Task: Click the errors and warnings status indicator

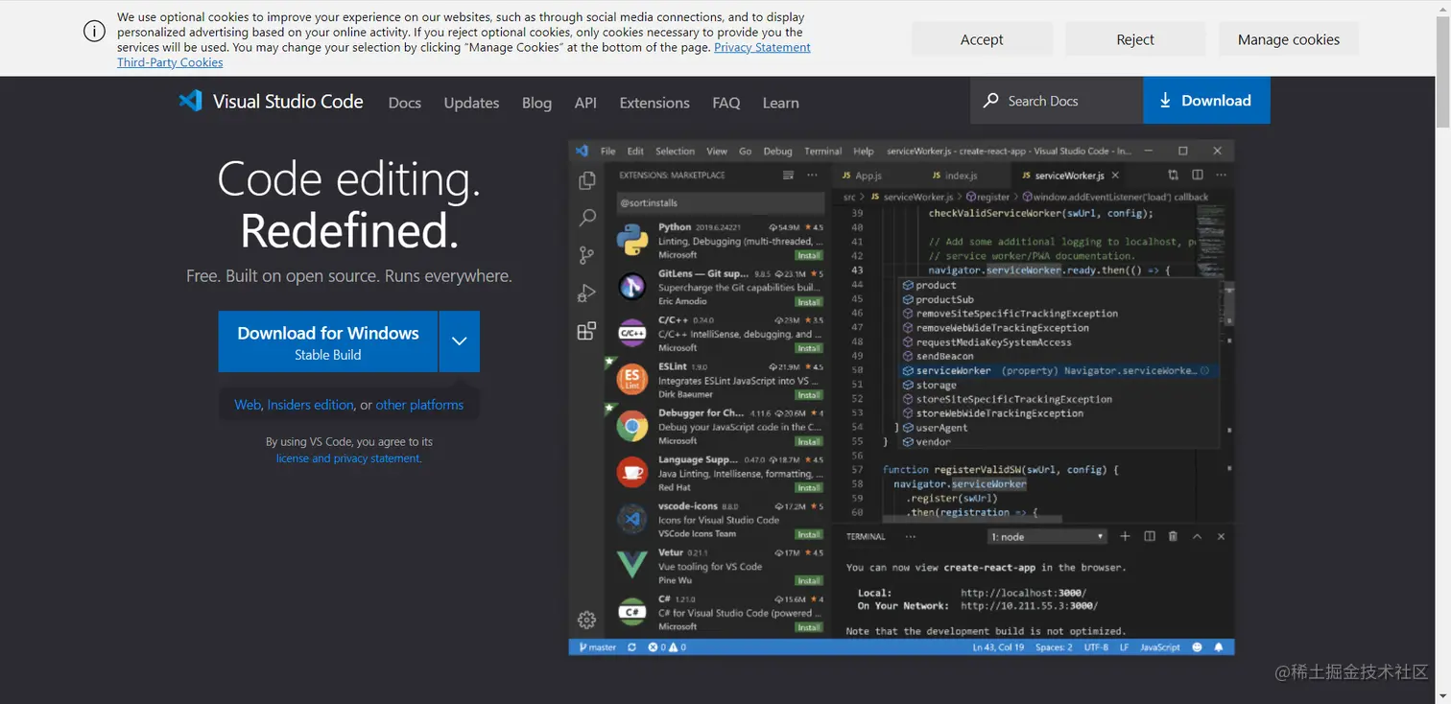Action: click(667, 647)
